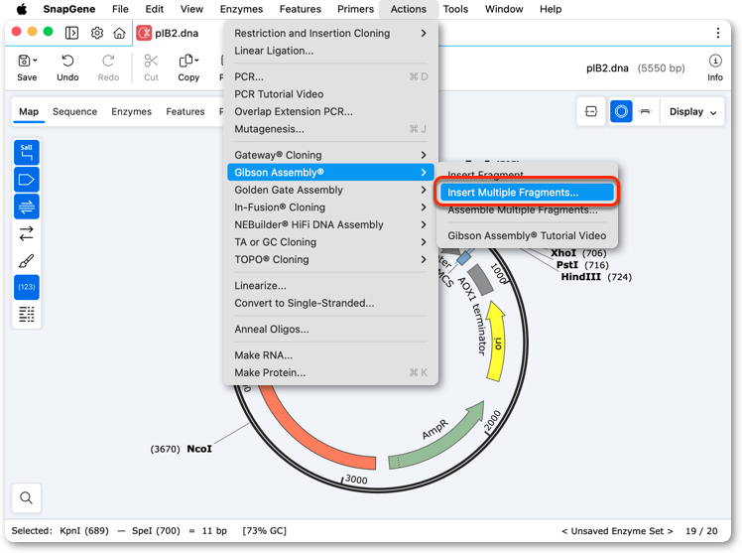Viewport: 742px width, 553px height.
Task: Toggle Show enzymes (SalI) side button
Action: point(27,153)
